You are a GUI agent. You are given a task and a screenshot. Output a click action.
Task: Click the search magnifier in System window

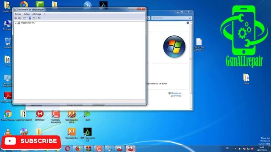190,18
